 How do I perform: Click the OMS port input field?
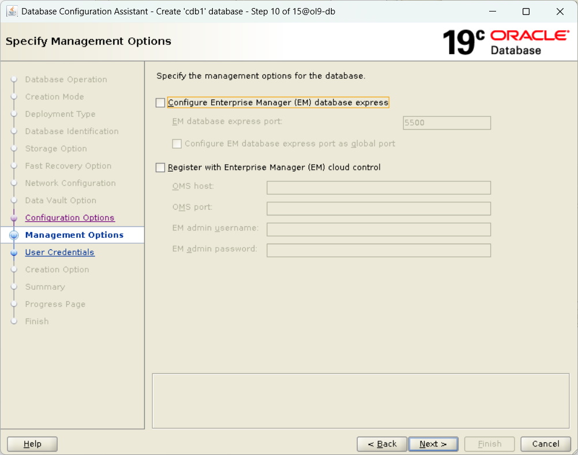point(378,208)
